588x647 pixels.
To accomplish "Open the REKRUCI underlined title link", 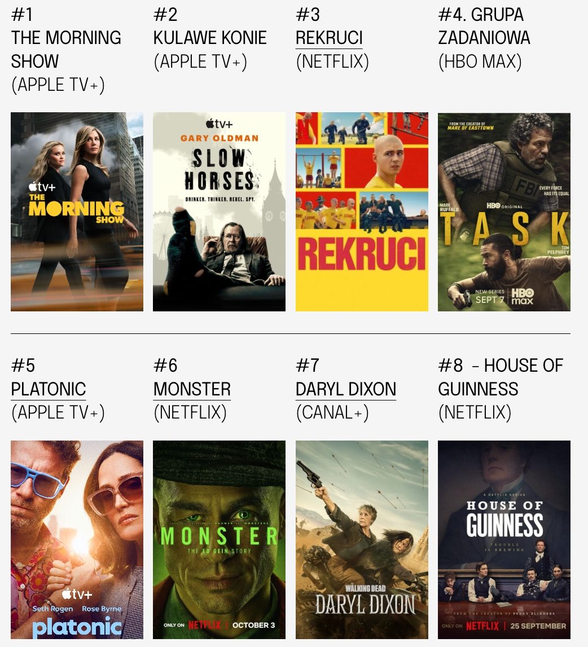I will (x=329, y=38).
